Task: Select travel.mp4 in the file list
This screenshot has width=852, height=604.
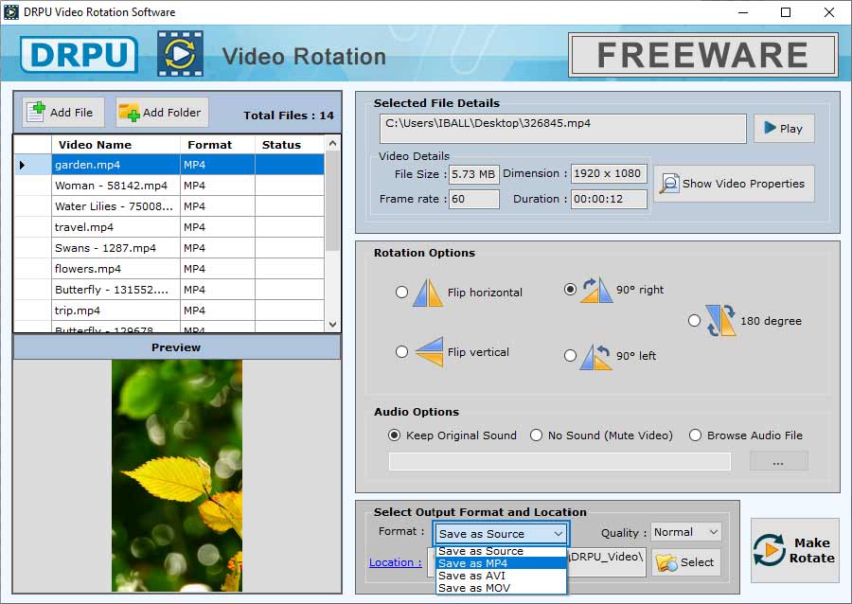Action: [169, 227]
